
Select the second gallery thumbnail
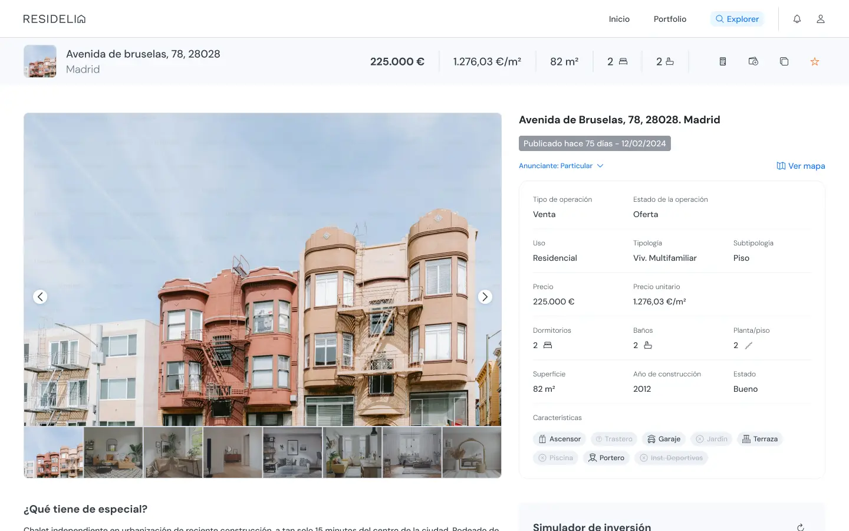113,453
